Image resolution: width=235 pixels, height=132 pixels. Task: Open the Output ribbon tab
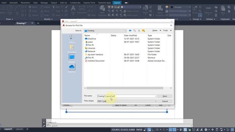pyautogui.click(x=54, y=3)
